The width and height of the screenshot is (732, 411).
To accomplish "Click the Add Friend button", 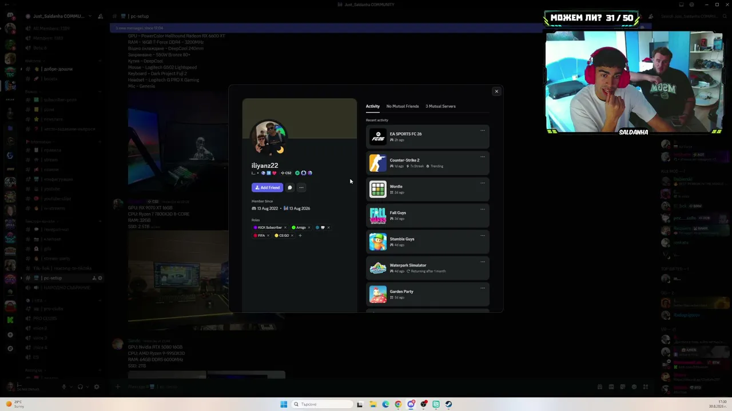I will click(x=267, y=187).
